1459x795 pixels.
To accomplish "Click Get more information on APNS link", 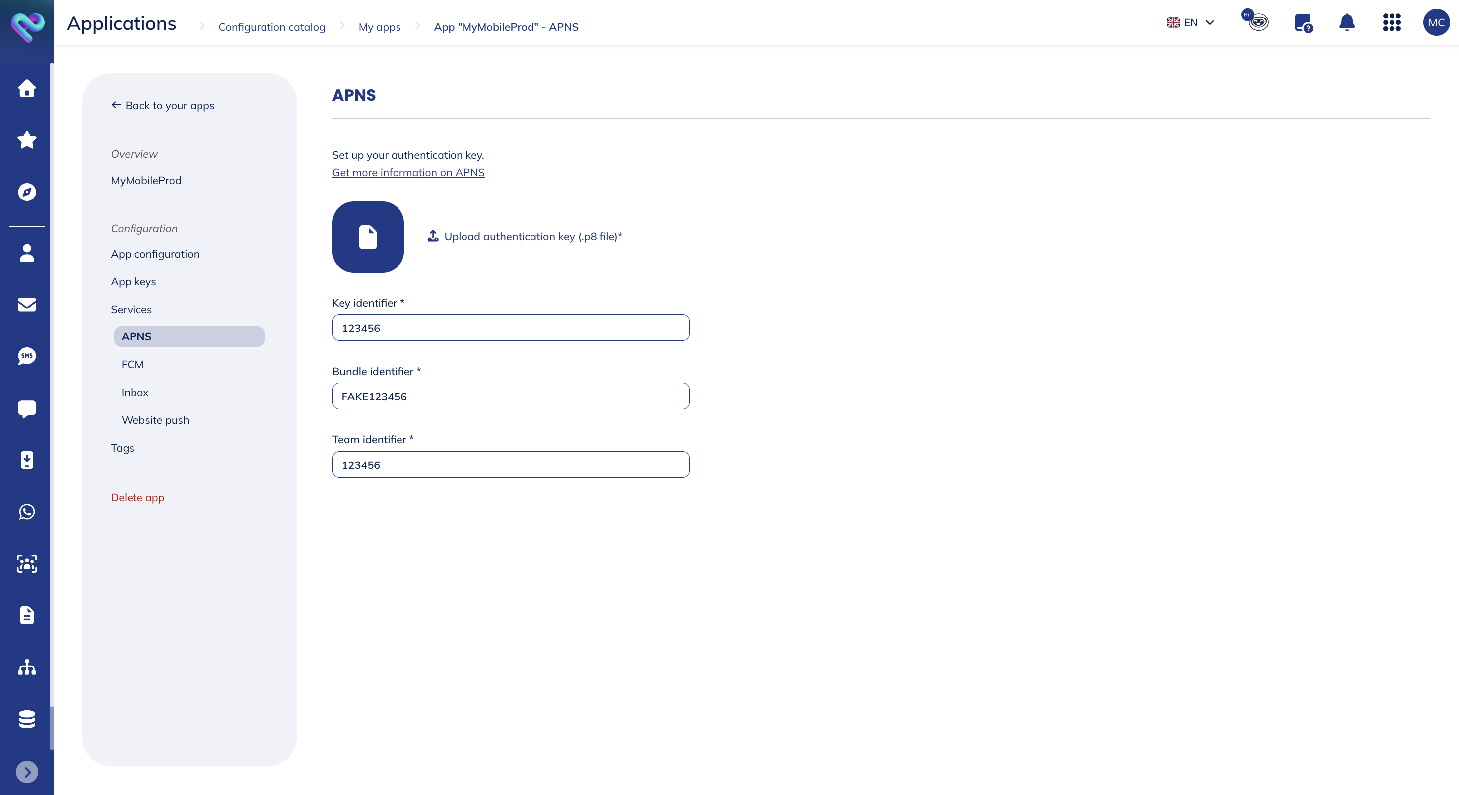I will [408, 172].
